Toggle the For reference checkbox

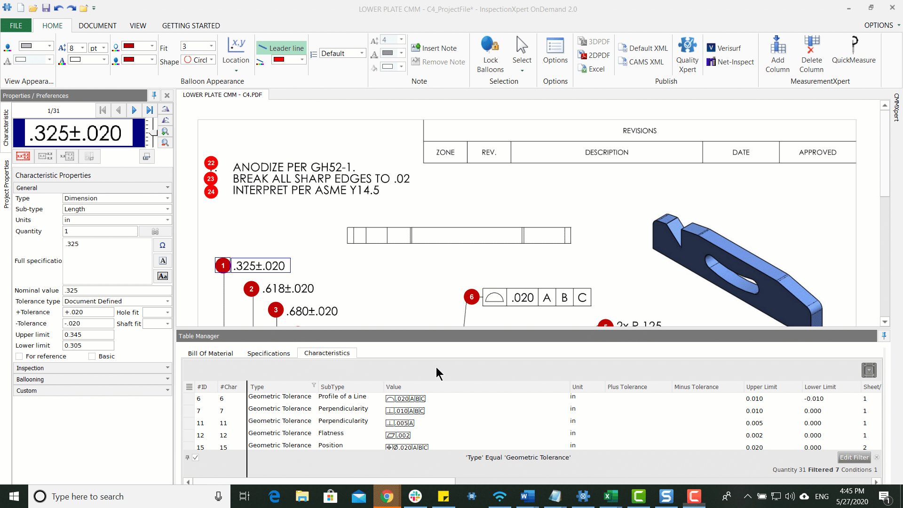[19, 356]
